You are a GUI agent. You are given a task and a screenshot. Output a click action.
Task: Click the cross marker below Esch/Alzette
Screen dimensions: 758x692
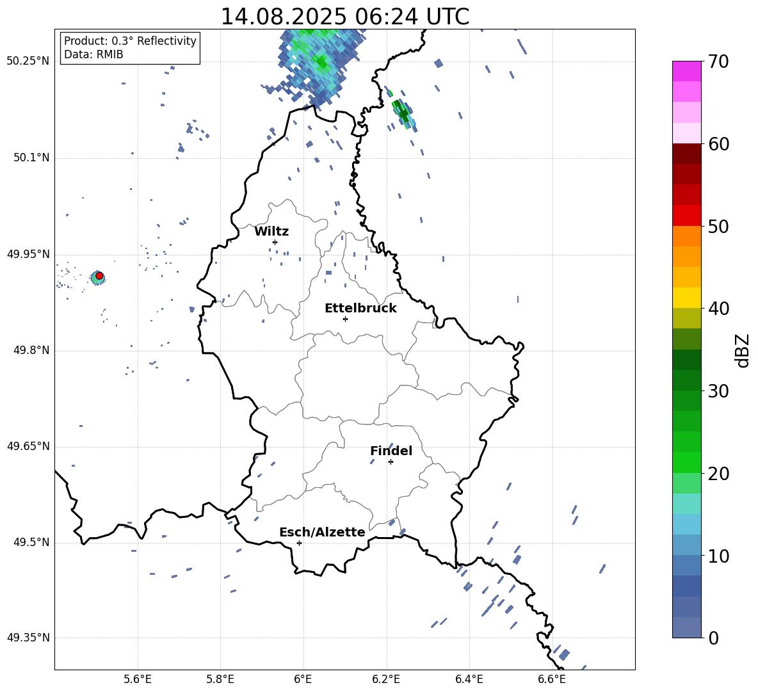[x=299, y=543]
